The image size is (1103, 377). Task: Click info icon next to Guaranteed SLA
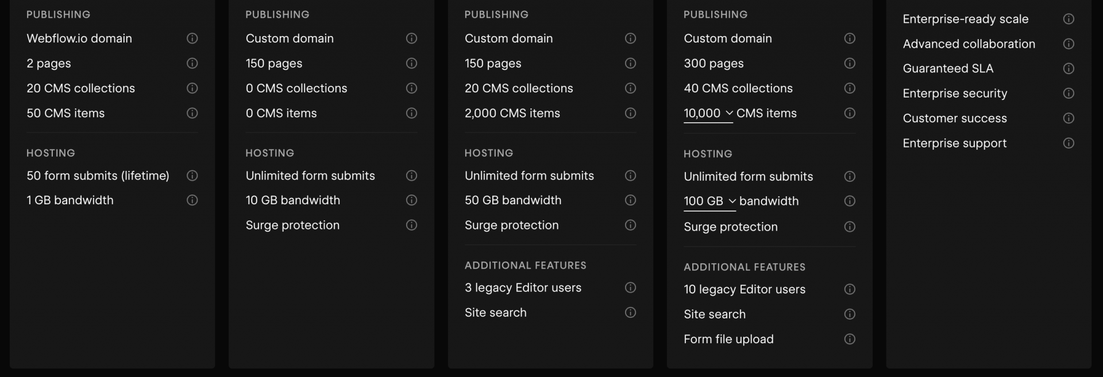[x=1069, y=68]
